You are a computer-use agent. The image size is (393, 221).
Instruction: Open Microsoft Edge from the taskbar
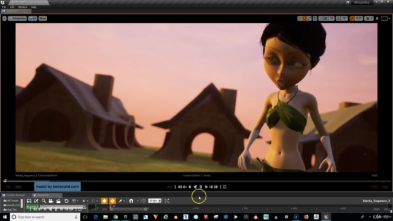click(x=96, y=217)
